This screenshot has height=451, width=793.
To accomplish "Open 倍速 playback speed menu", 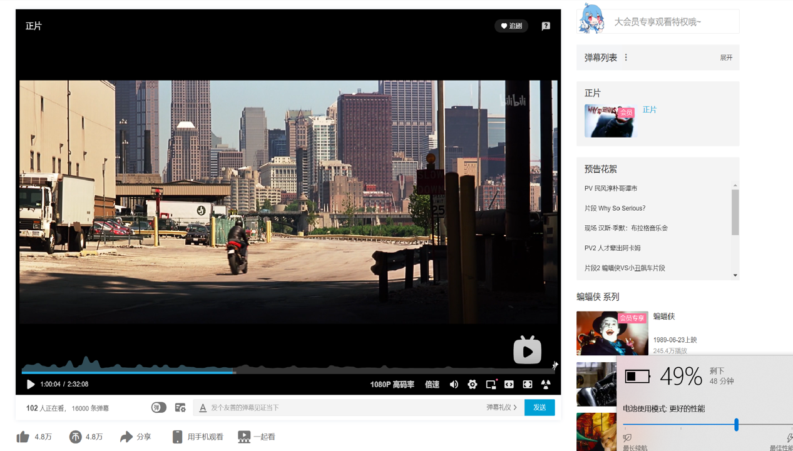I will coord(432,385).
